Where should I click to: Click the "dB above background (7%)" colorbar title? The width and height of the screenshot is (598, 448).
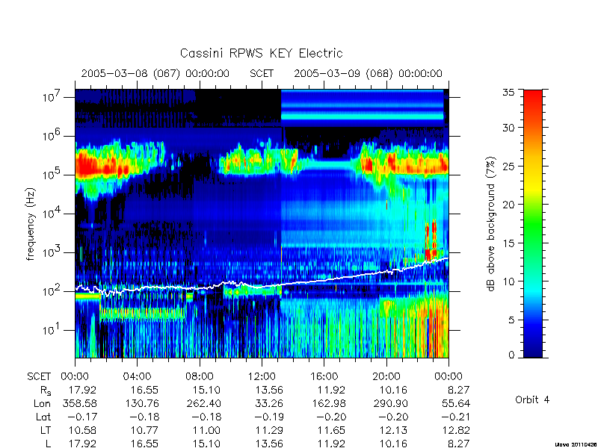491,225
